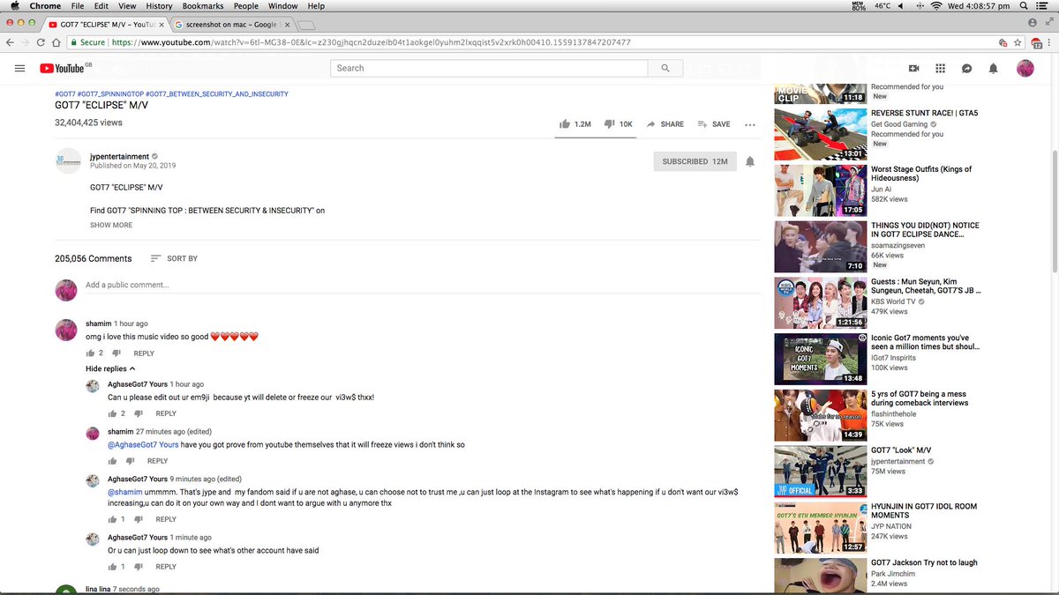The width and height of the screenshot is (1059, 595).
Task: Open the Chrome Window menu
Action: pos(282,6)
